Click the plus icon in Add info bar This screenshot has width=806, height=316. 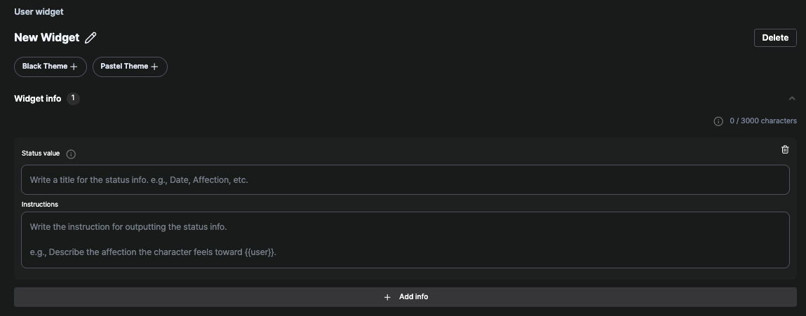point(388,297)
